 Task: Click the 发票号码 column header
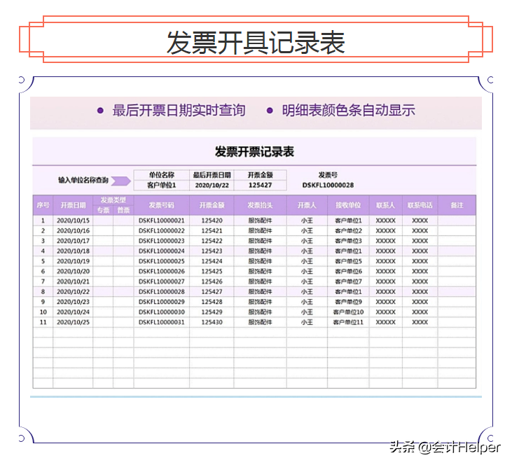point(162,205)
